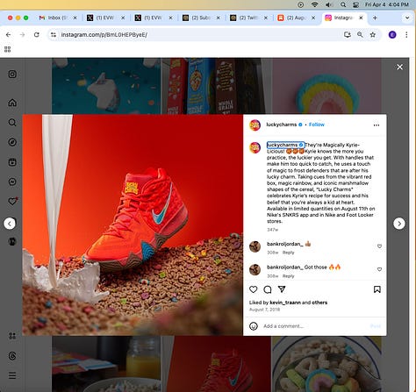416x392 pixels.
Task: Go to Instagram Home icon
Action: (x=12, y=103)
